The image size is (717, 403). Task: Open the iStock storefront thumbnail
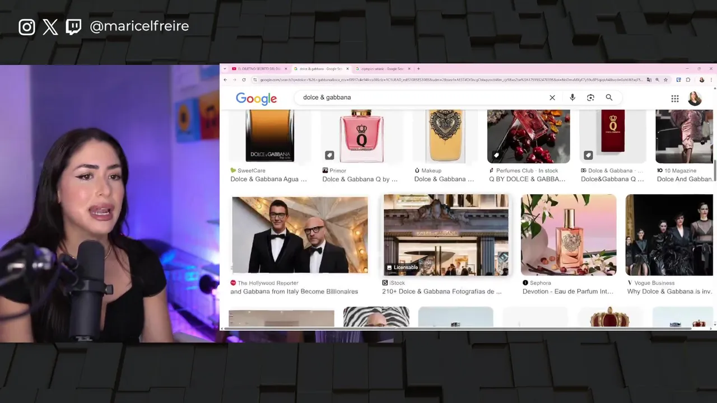446,235
